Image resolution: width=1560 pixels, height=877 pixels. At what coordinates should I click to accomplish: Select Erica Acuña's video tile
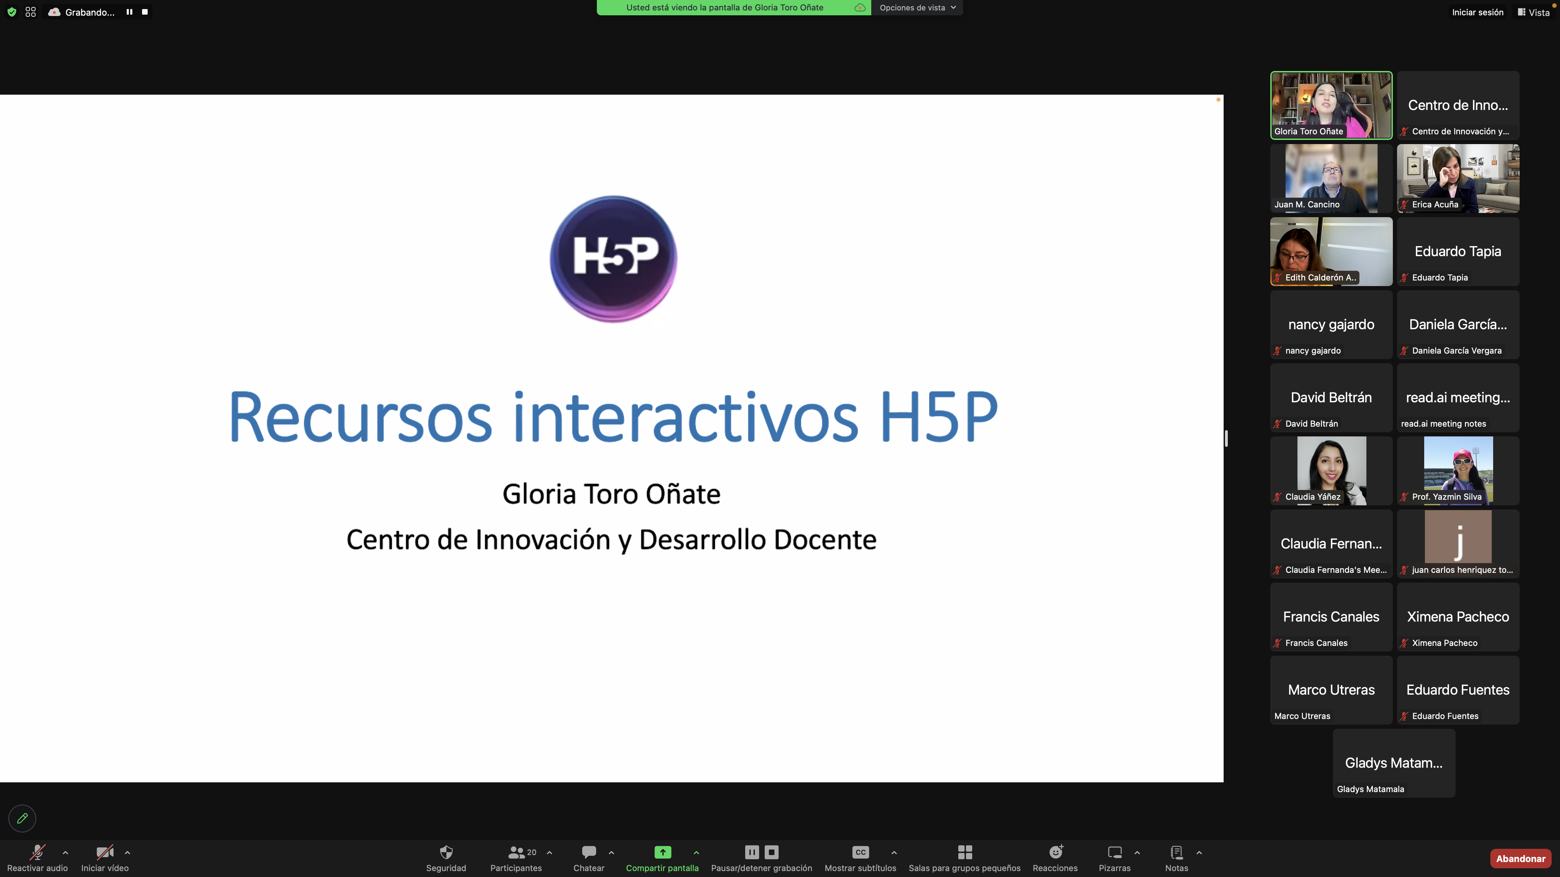pyautogui.click(x=1458, y=179)
